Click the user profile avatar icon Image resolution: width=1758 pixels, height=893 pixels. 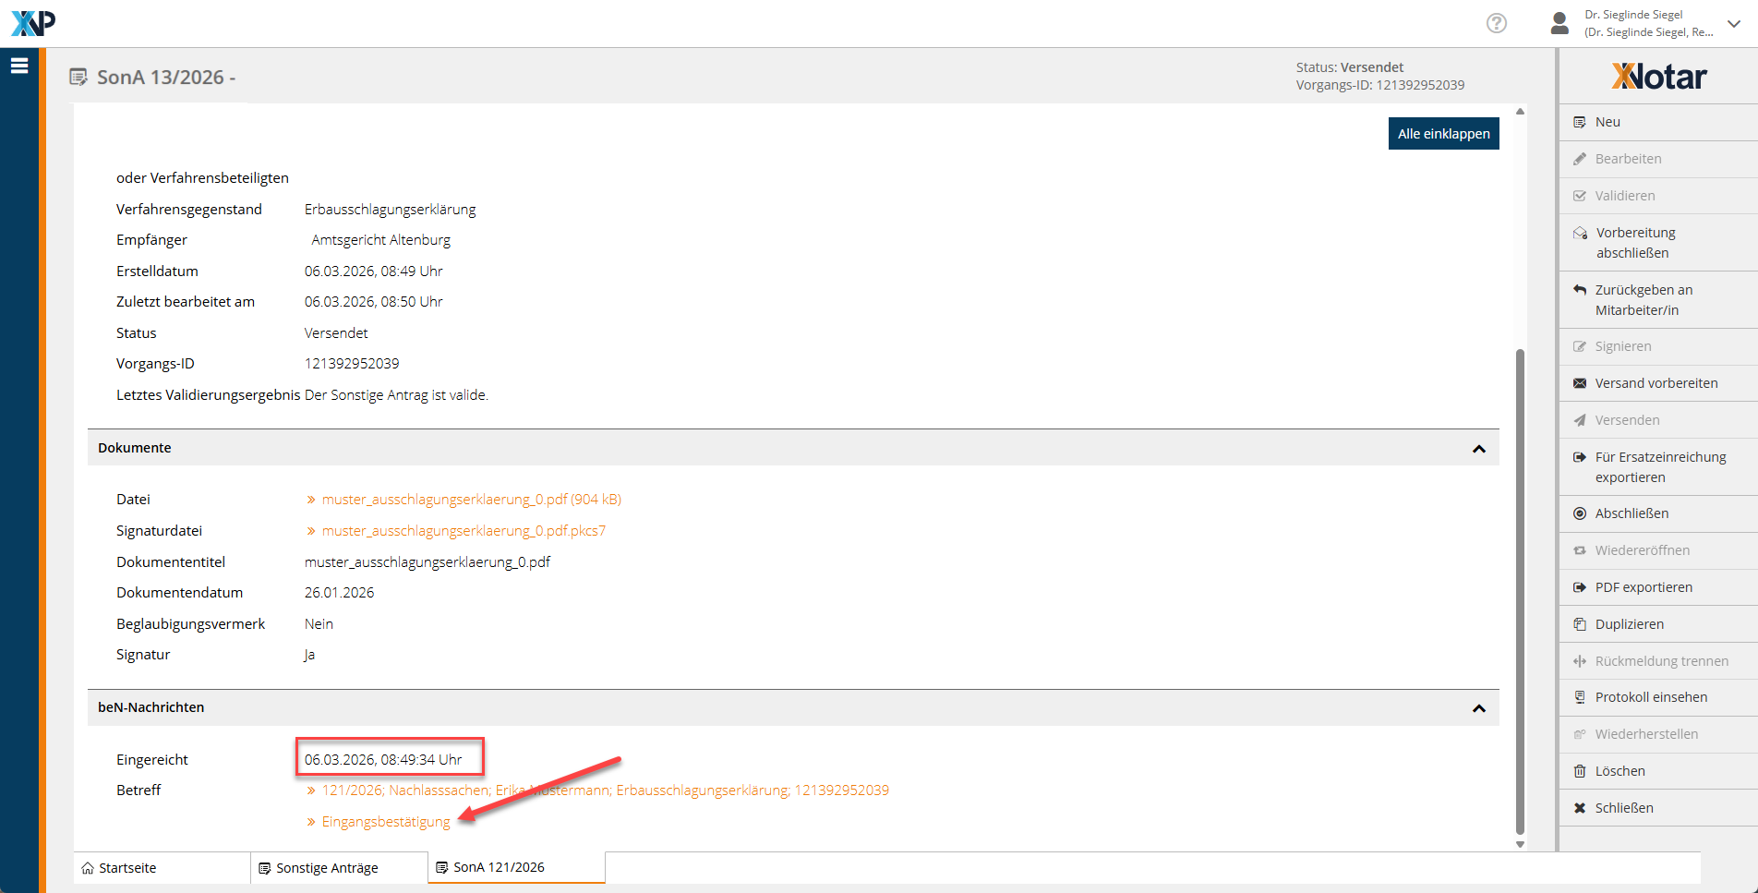(1559, 23)
